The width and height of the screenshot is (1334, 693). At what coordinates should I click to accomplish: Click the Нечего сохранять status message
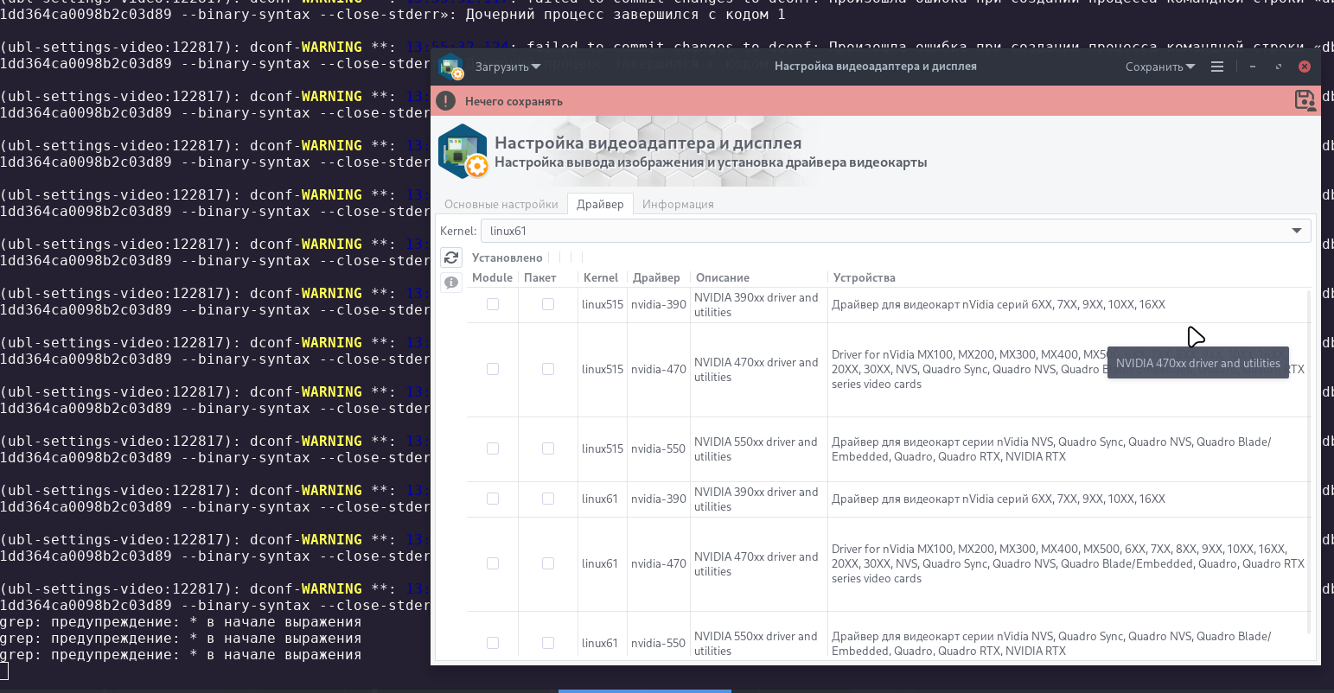[x=514, y=101]
